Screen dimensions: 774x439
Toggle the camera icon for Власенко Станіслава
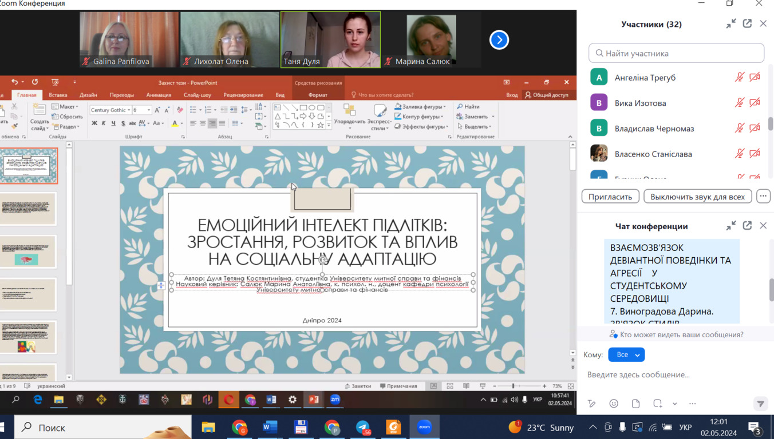click(755, 153)
